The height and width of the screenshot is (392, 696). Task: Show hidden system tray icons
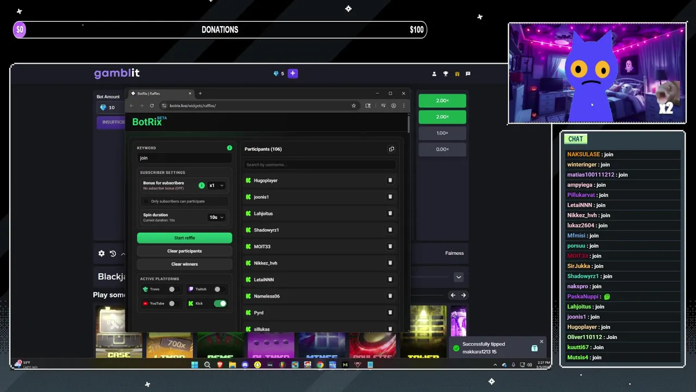click(x=495, y=365)
